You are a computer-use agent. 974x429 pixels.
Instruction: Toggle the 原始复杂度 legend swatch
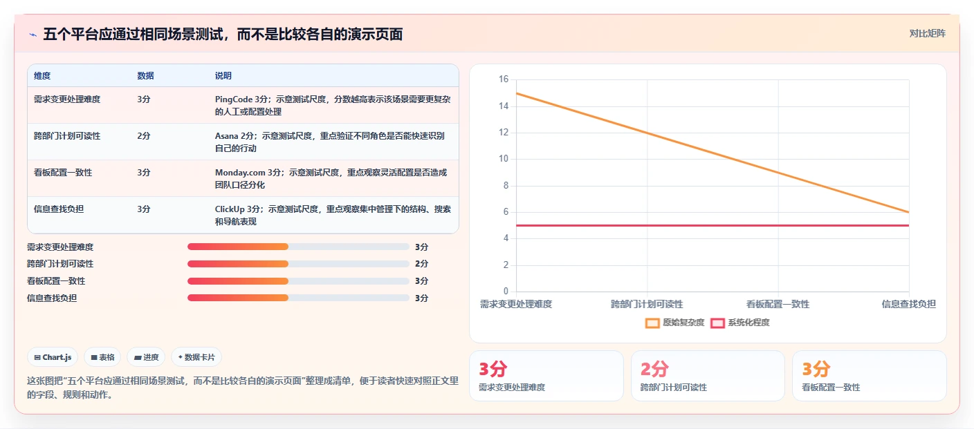pos(652,323)
